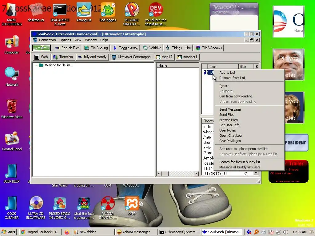This screenshot has width=315, height=236.
Task: Click right arrow of Name list scrollbar
Action: pos(196,174)
